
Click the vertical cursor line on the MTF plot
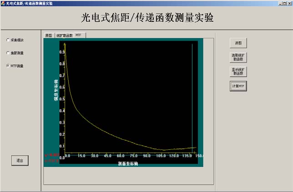[192, 99]
